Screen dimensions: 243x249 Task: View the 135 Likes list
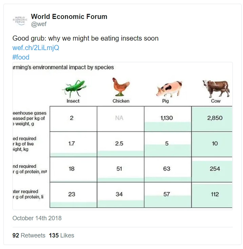61,235
